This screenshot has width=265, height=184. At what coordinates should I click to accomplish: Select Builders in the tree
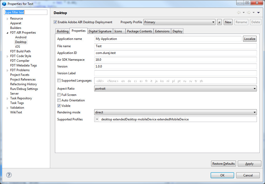point(16,28)
